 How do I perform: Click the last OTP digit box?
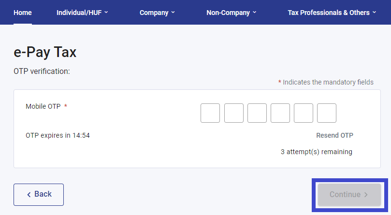pos(327,113)
